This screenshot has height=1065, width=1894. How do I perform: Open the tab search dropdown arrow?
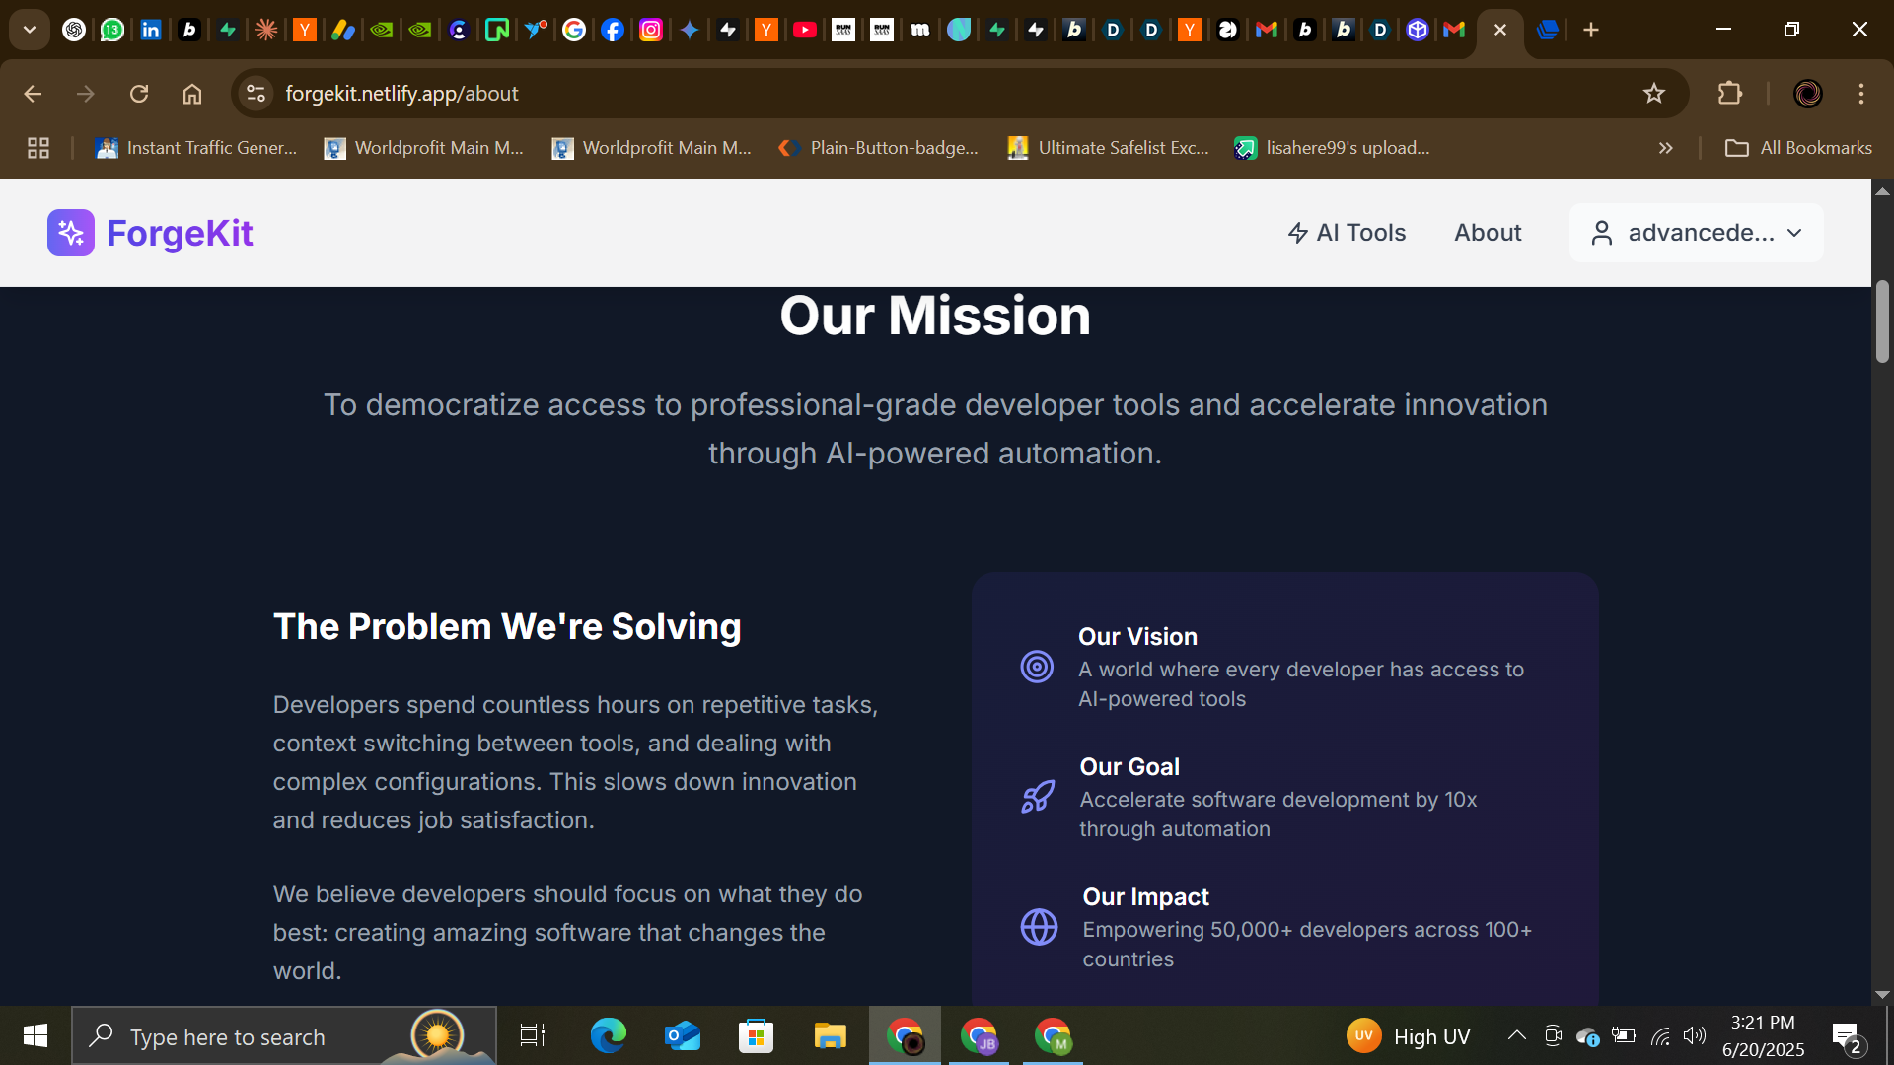(x=30, y=30)
